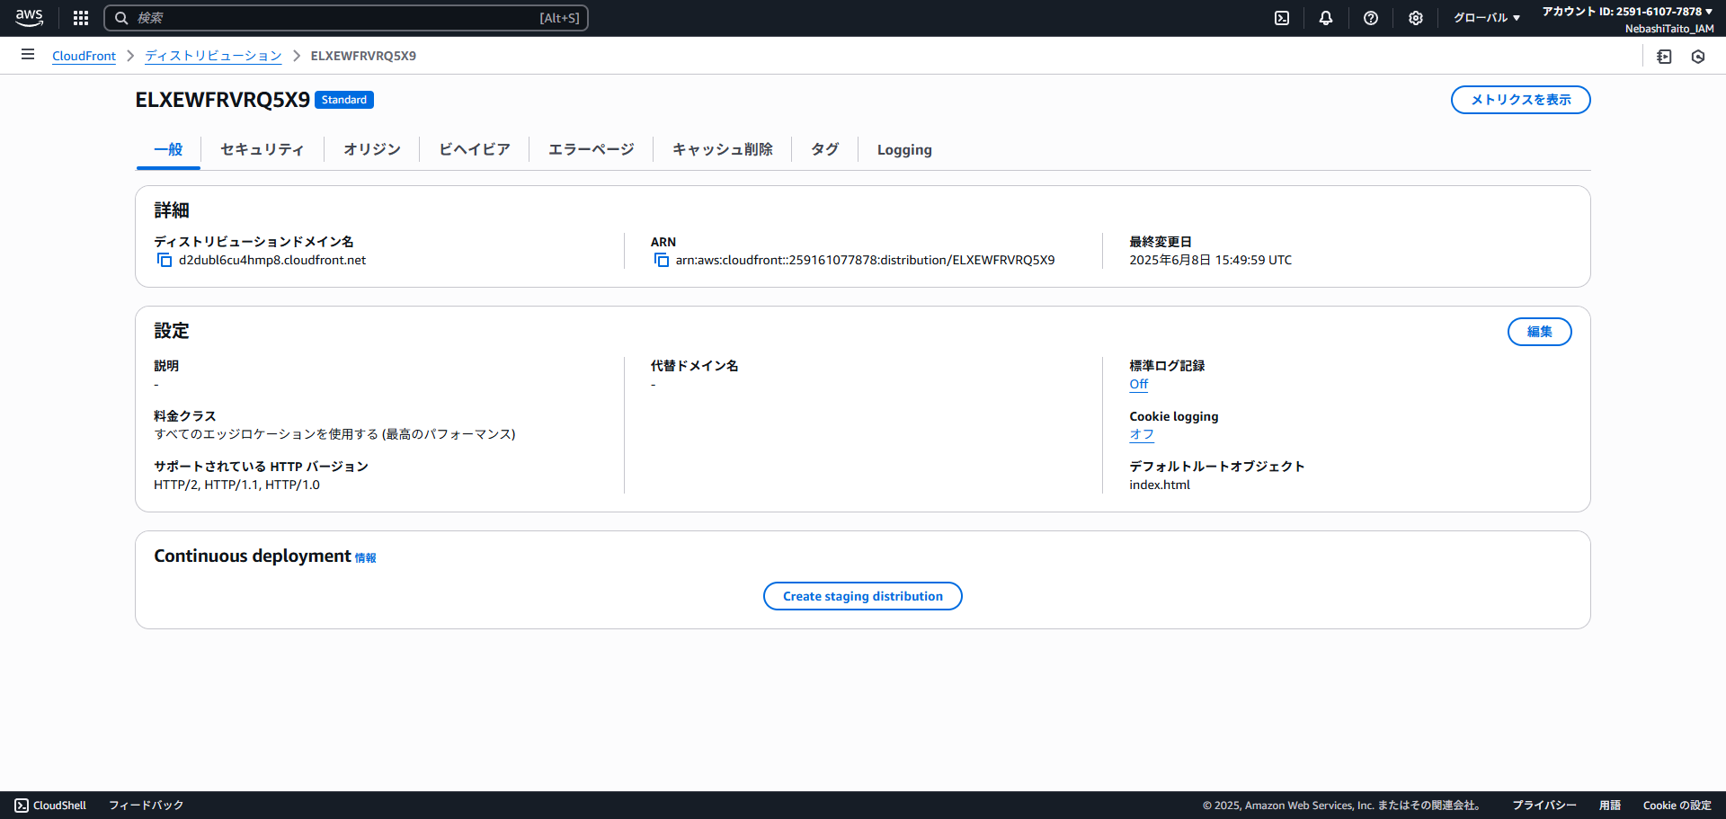The image size is (1726, 819).
Task: Click the 編集 button in settings
Action: pos(1539,332)
